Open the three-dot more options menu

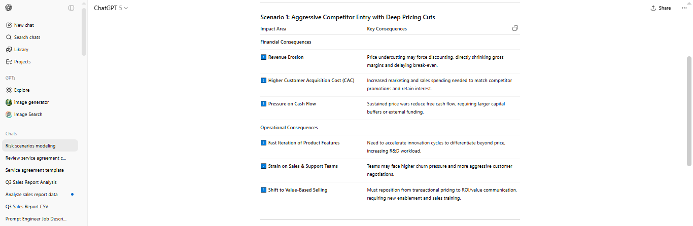click(x=684, y=8)
